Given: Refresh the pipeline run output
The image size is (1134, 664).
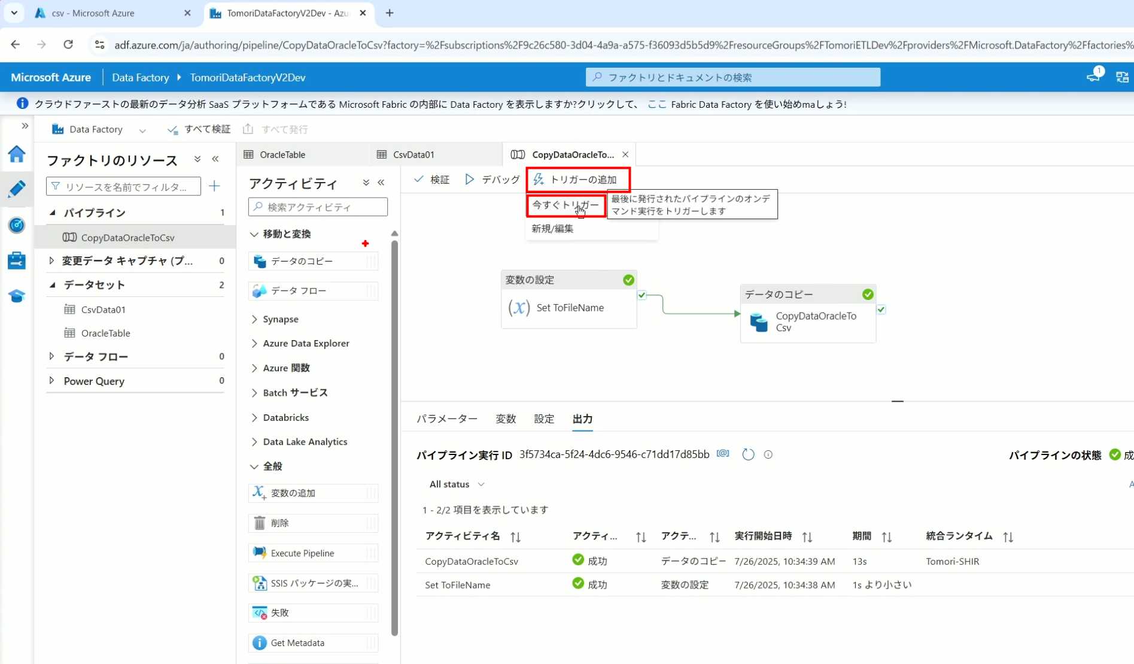Looking at the screenshot, I should (748, 454).
